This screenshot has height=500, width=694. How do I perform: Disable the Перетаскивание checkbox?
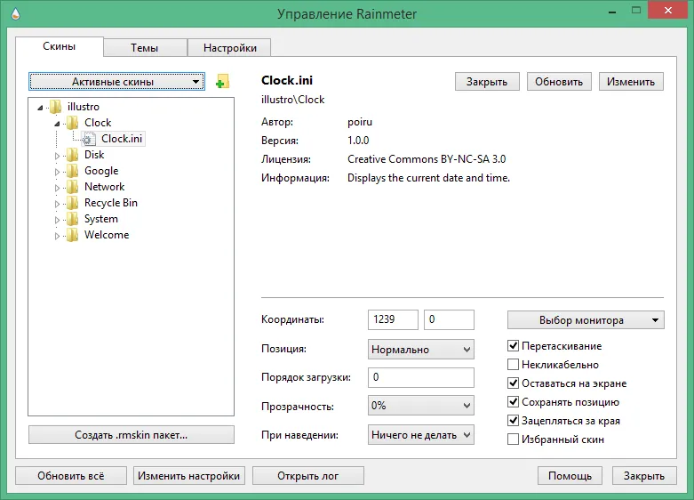coord(513,346)
